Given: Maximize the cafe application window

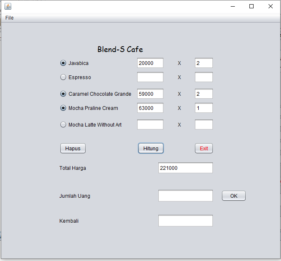Looking at the screenshot, I should [x=251, y=7].
